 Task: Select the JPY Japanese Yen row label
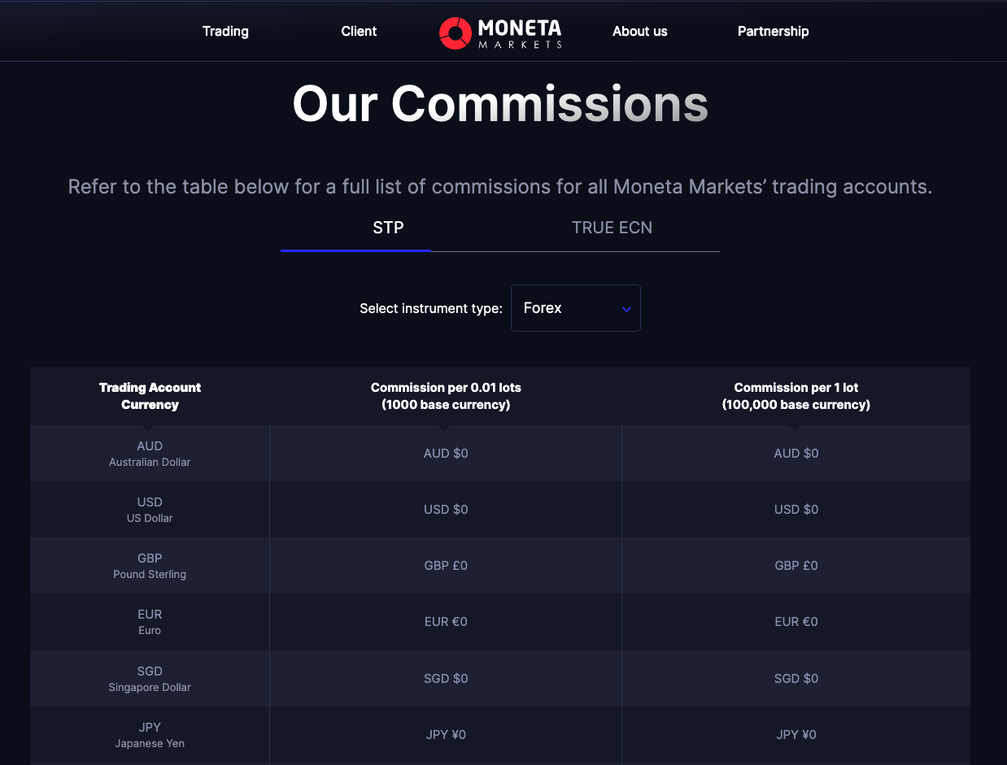[x=150, y=735]
